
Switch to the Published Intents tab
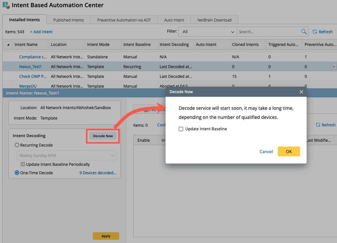pos(69,20)
